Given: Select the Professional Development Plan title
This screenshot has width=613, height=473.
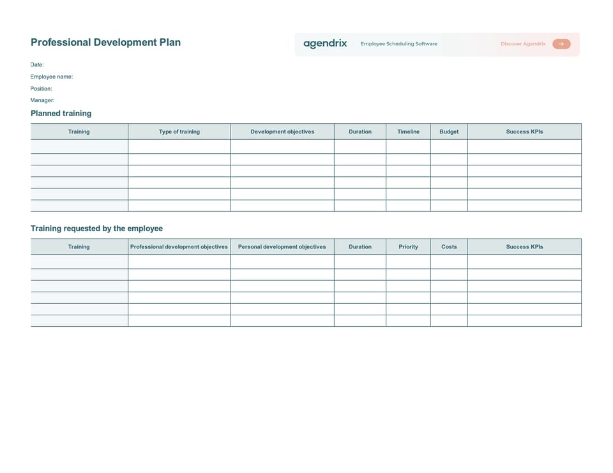Looking at the screenshot, I should (105, 42).
